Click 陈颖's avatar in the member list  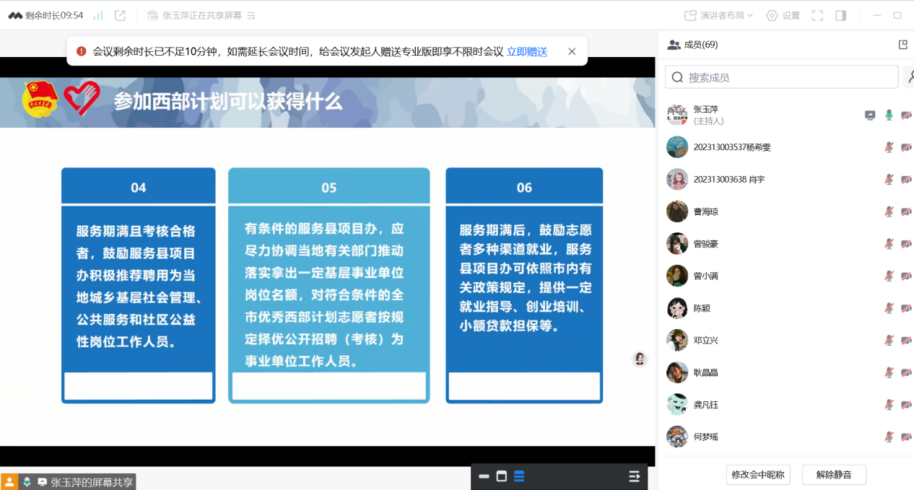click(x=677, y=308)
